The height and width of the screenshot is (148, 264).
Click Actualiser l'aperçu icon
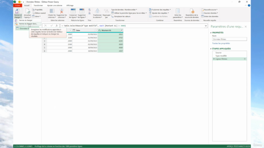pyautogui.click(x=28, y=11)
